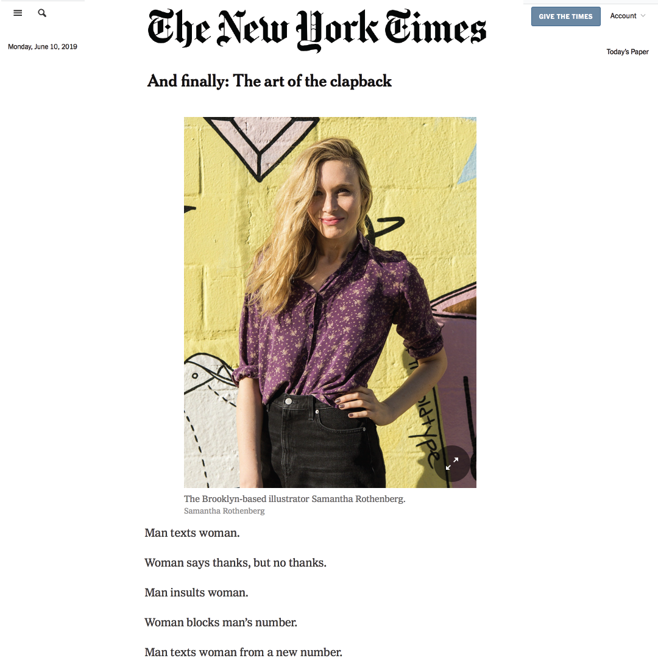Click the caption about the Brooklyn-based illustrator
The image size is (658, 658).
(295, 499)
